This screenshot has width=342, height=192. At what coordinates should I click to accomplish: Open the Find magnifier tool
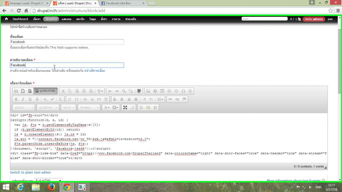point(124,91)
